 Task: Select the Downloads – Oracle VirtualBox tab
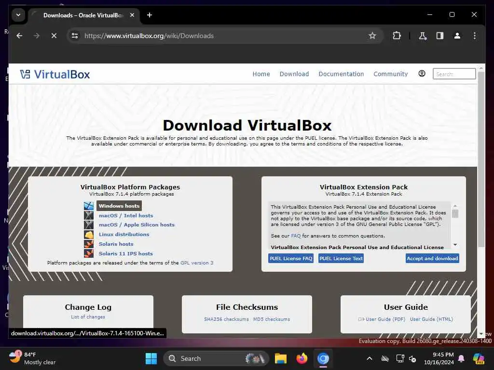coord(83,15)
